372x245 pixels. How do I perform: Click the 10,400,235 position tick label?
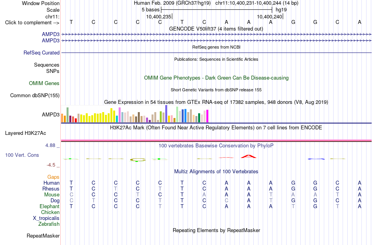[159, 16]
